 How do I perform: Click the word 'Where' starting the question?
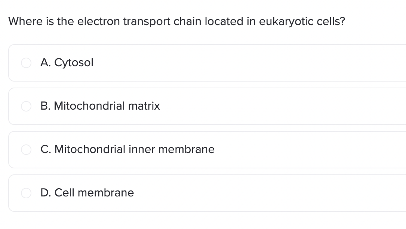coord(26,21)
